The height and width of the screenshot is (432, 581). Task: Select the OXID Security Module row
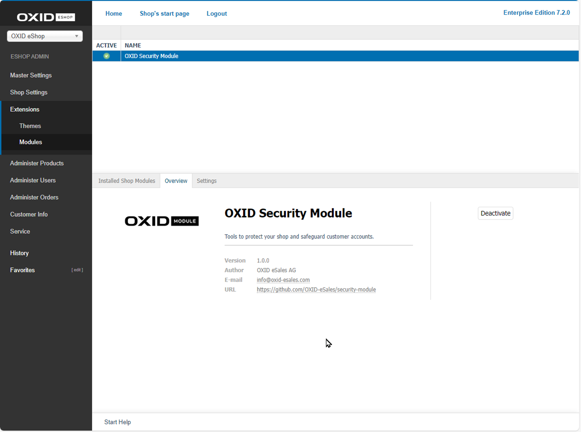coord(335,56)
